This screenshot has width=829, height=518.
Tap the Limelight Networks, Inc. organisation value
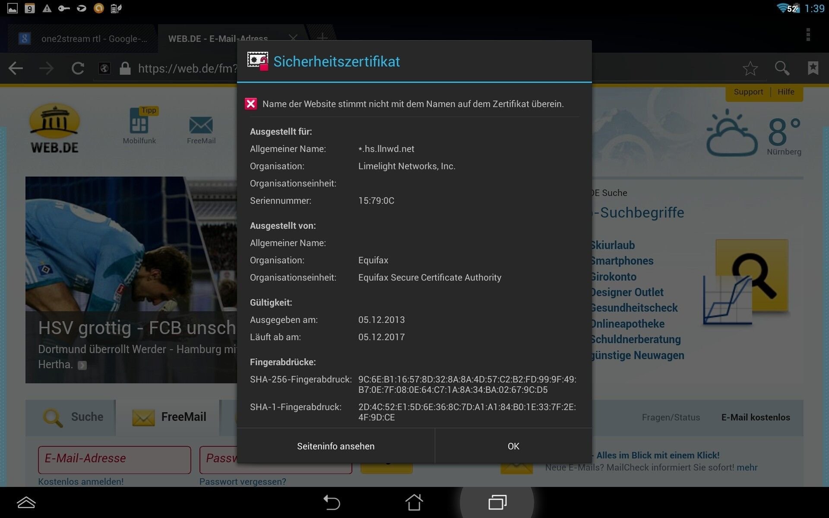tap(407, 166)
